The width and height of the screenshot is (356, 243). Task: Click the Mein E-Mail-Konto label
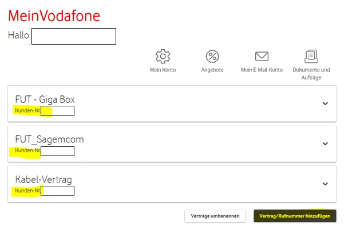[262, 70]
